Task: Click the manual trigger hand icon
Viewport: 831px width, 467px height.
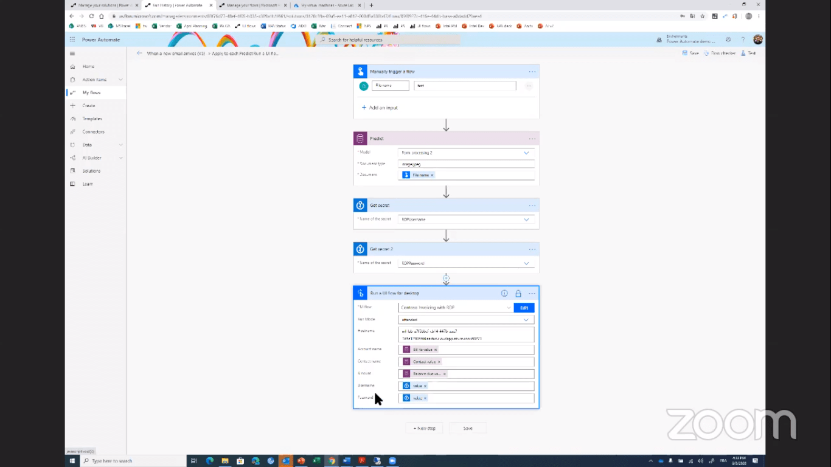Action: [360, 72]
